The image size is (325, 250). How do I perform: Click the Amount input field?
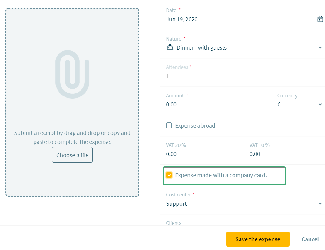218,104
